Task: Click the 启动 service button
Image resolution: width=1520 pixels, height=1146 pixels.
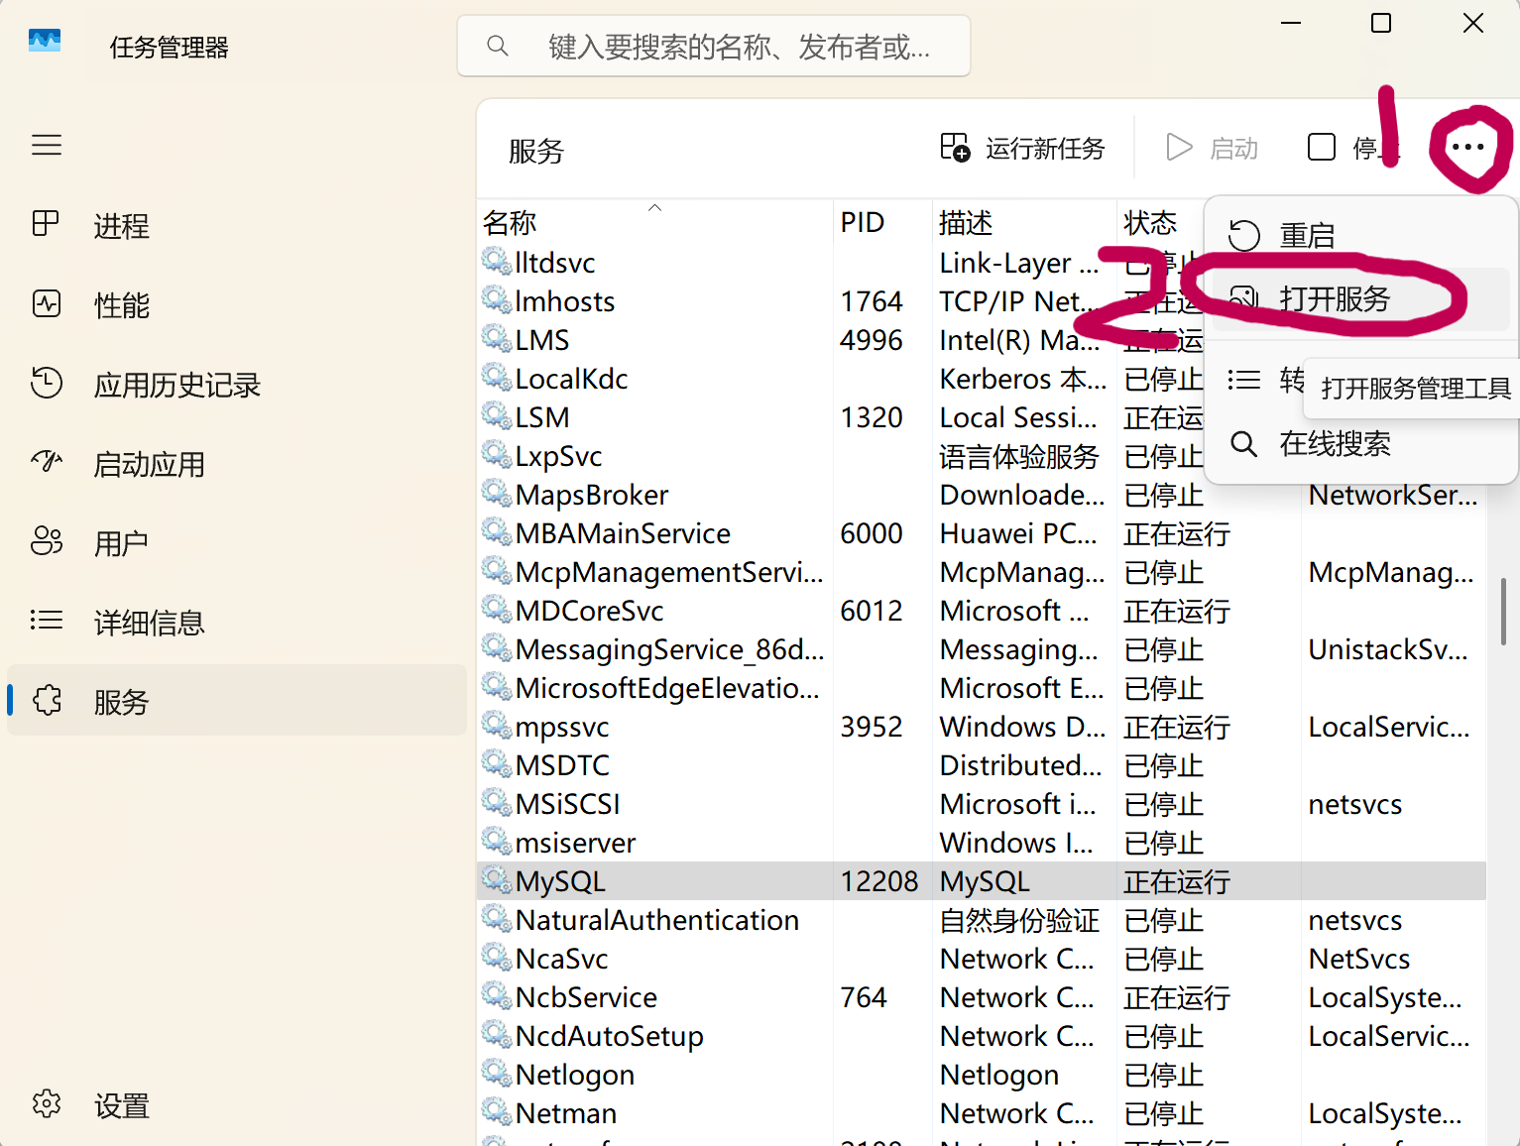Action: point(1212,149)
